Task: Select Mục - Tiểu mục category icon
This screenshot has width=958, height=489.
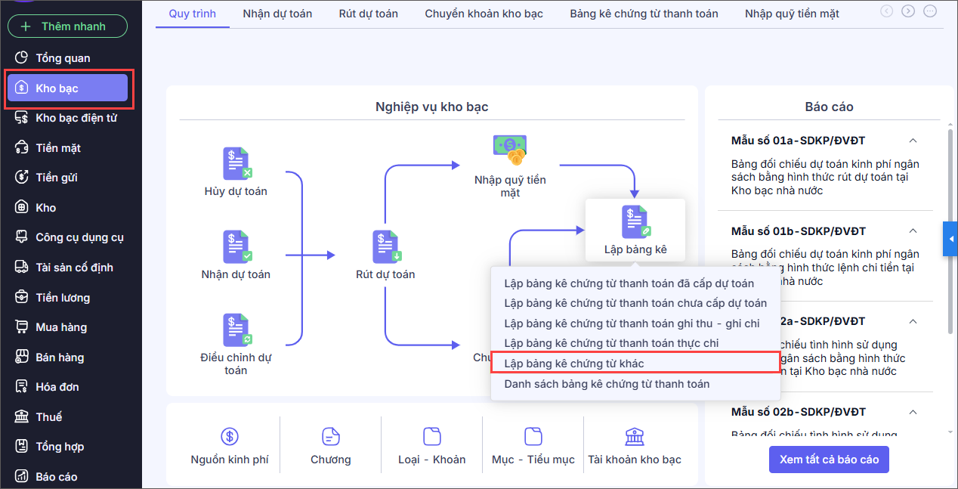Action: [x=533, y=436]
